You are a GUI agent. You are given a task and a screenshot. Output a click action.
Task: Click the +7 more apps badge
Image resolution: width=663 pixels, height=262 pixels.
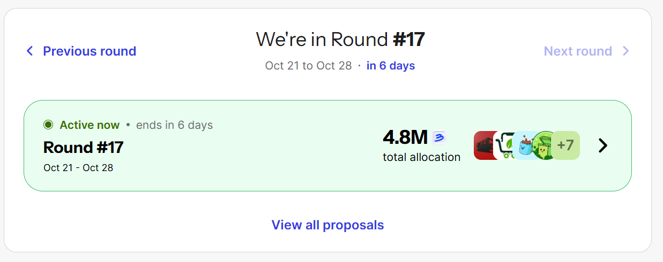[565, 145]
